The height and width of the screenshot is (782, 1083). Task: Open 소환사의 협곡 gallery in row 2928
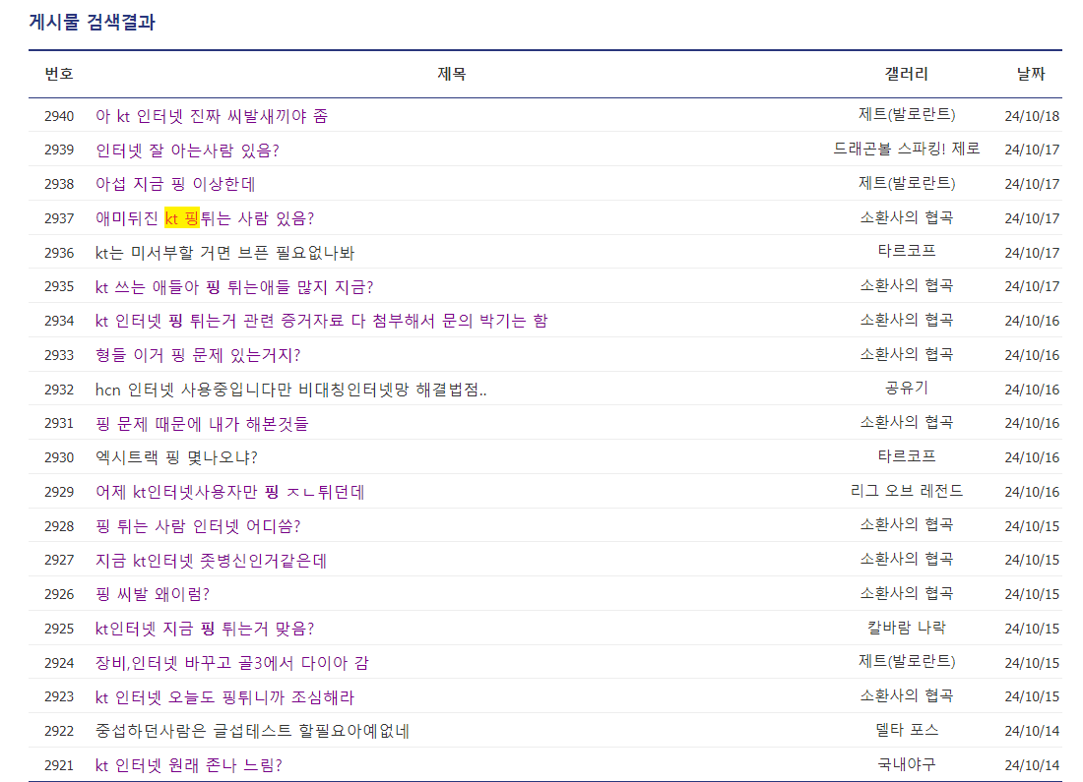tap(906, 524)
